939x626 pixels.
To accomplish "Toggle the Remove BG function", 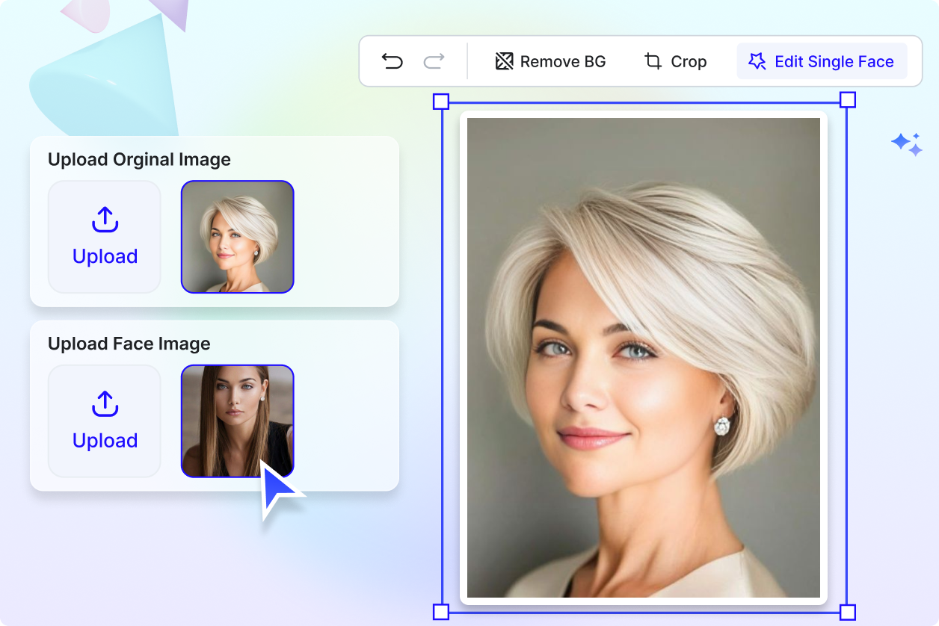I will tap(549, 61).
